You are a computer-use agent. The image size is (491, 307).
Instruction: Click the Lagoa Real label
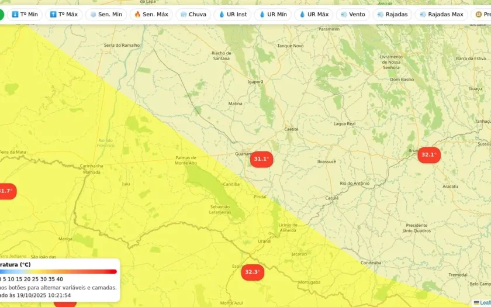tap(344, 124)
